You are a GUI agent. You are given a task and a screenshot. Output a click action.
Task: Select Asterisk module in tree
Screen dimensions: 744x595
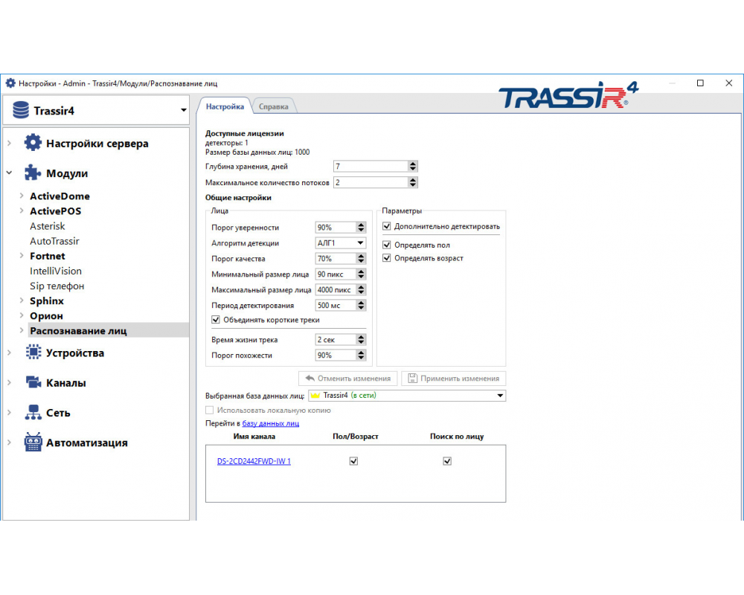click(48, 226)
